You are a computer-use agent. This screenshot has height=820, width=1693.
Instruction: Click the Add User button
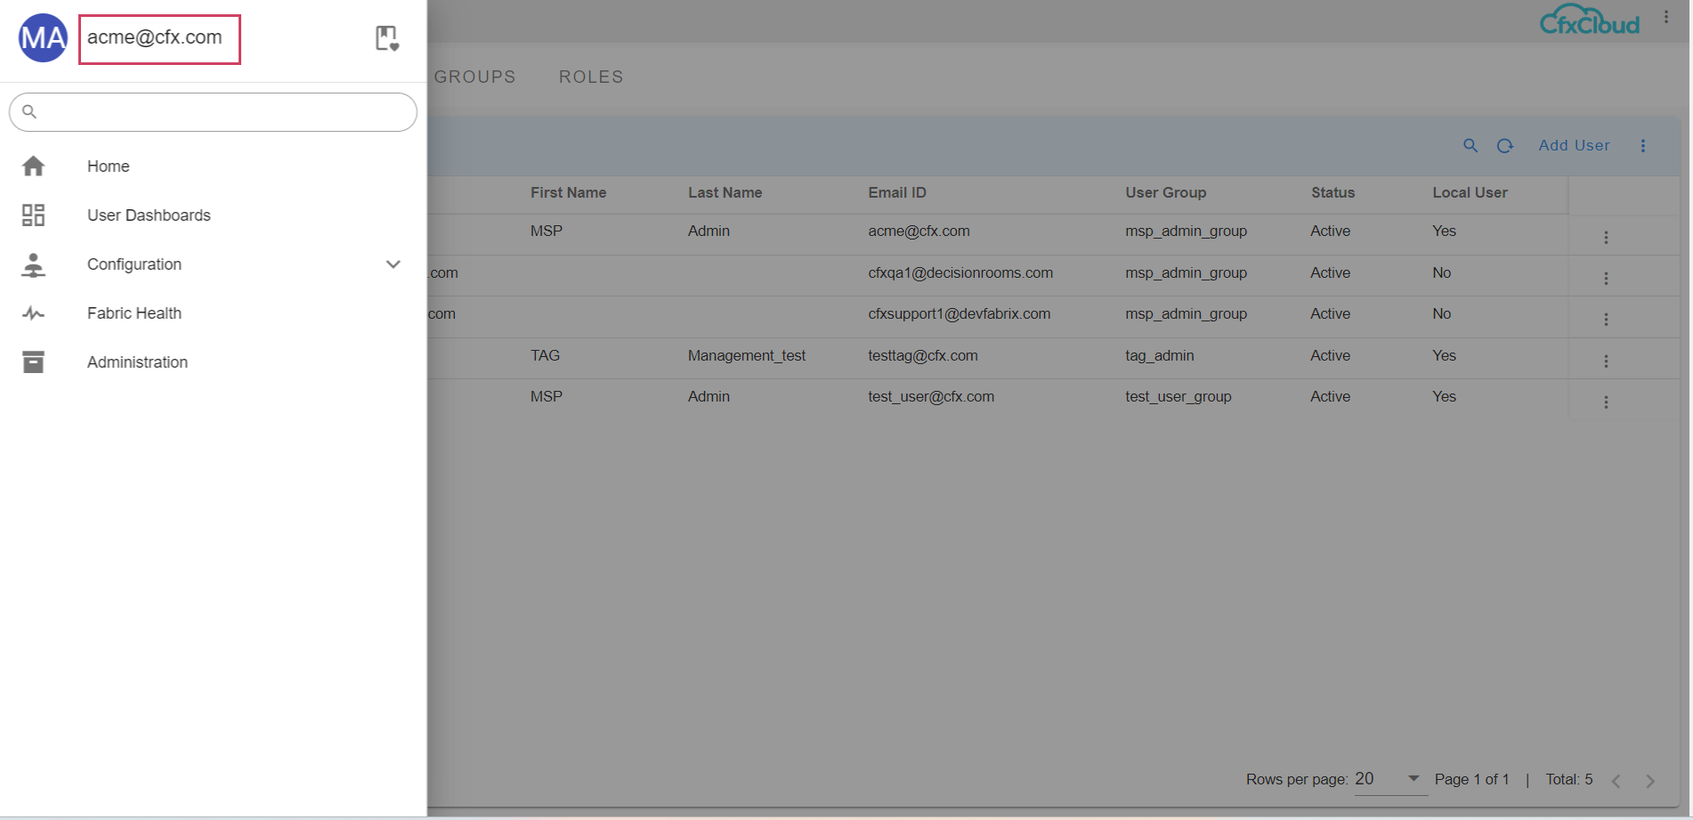(1574, 146)
